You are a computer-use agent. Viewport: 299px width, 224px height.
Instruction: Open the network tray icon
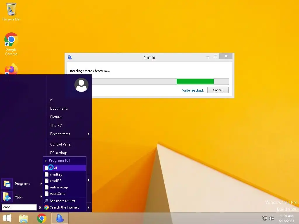point(264,218)
